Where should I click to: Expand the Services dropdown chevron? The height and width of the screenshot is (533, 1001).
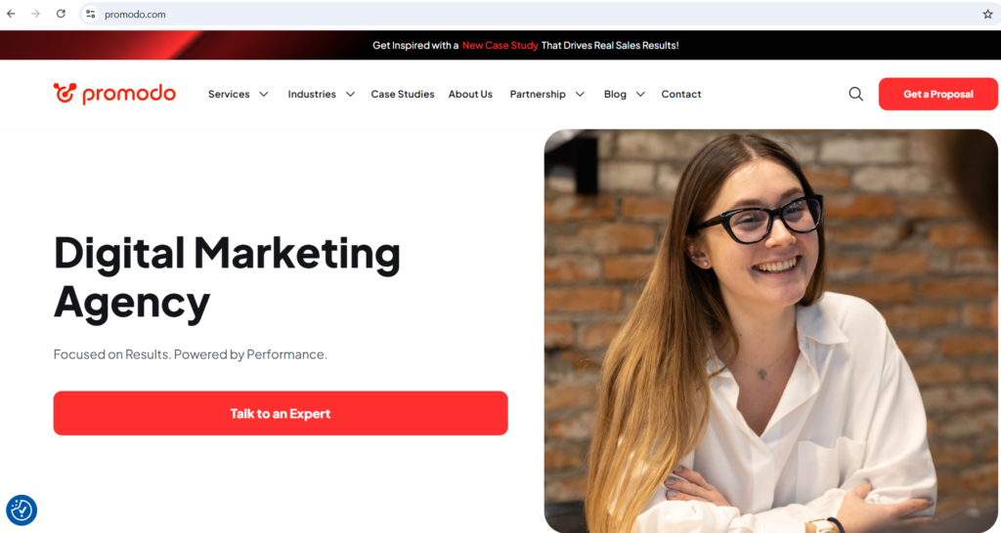coord(264,95)
